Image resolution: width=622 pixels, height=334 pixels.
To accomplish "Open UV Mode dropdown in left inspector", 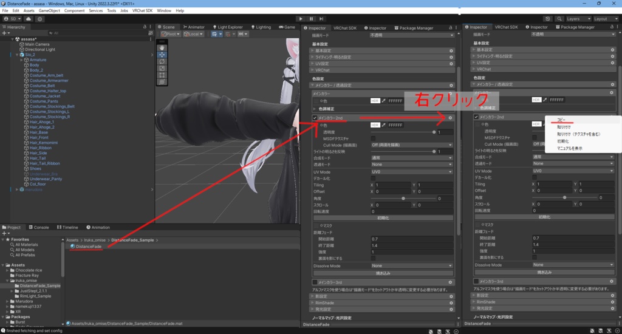I will point(412,172).
